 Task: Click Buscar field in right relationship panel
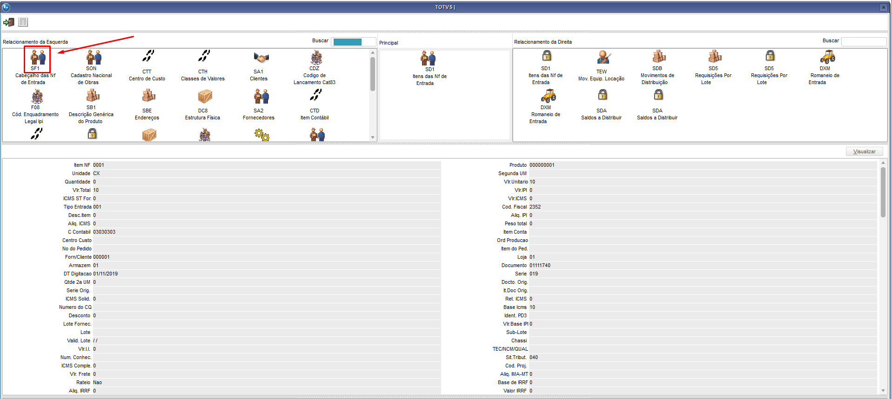864,42
